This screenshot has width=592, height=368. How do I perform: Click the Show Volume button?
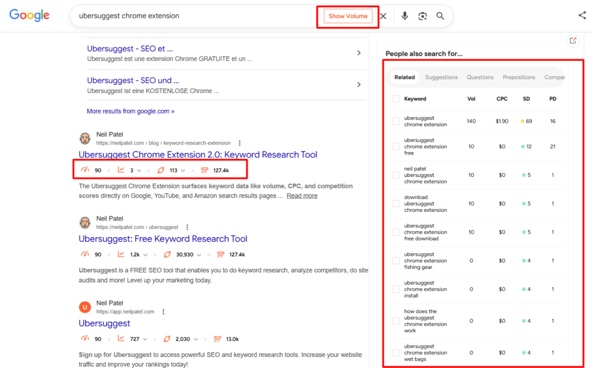[347, 16]
